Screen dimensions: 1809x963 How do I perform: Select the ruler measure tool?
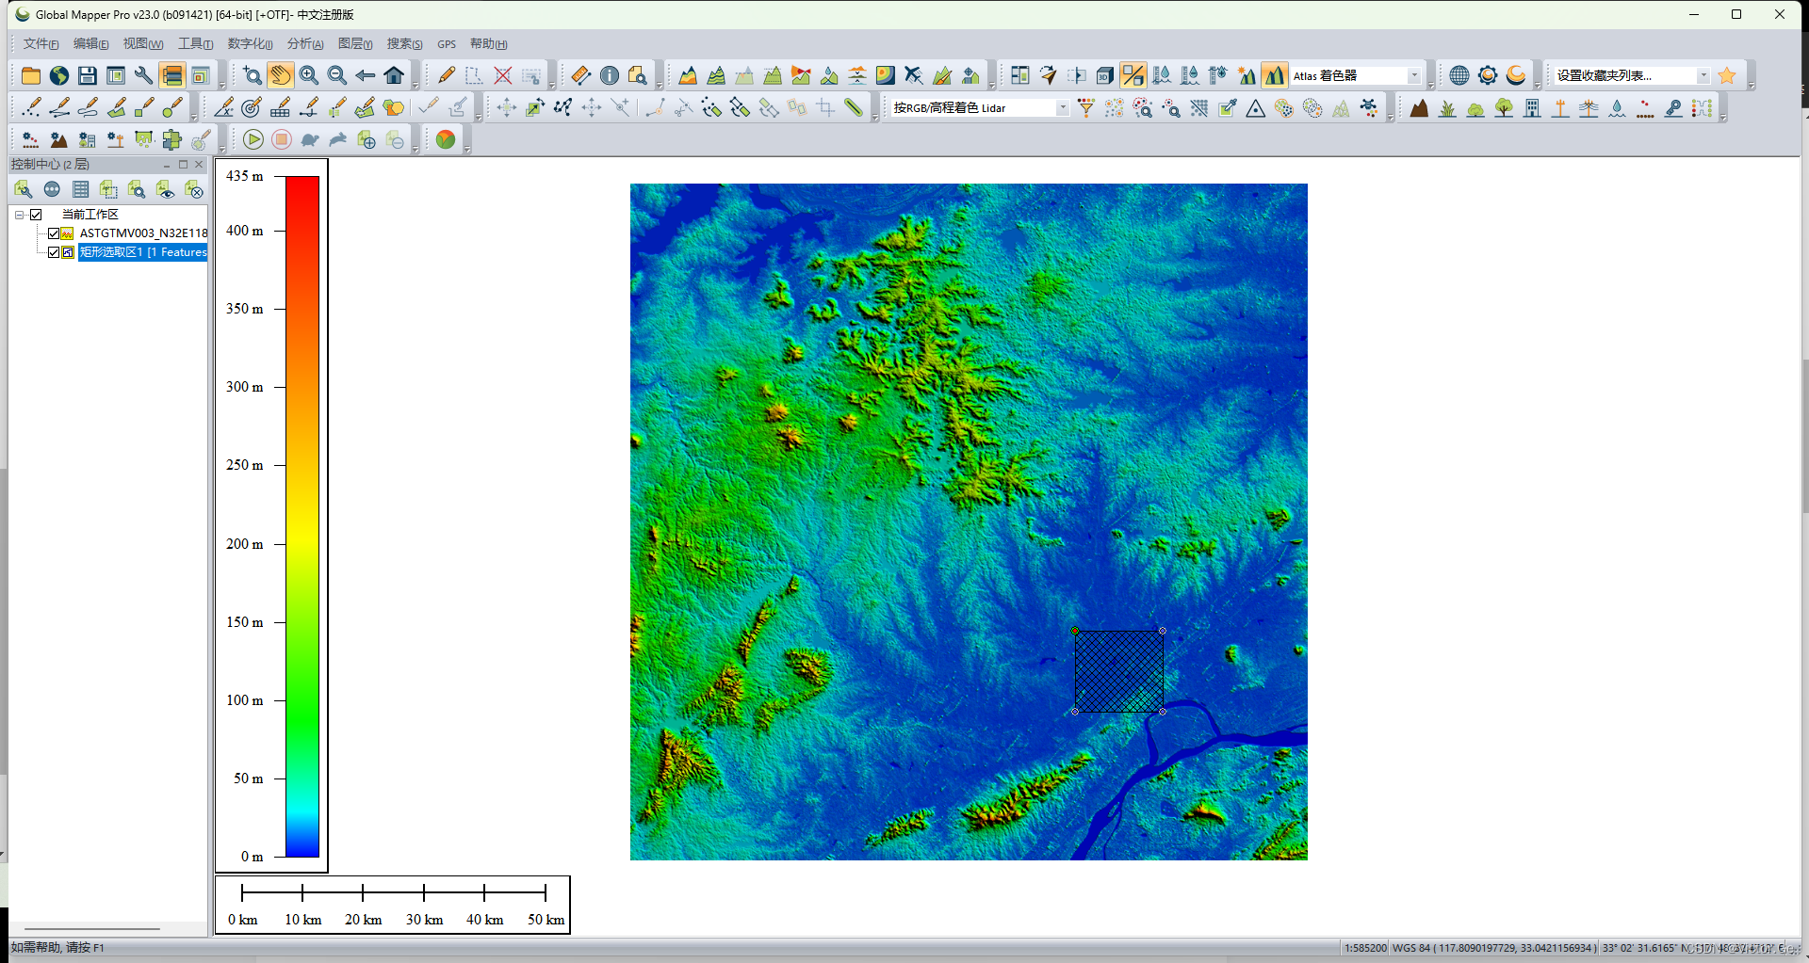pyautogui.click(x=581, y=75)
